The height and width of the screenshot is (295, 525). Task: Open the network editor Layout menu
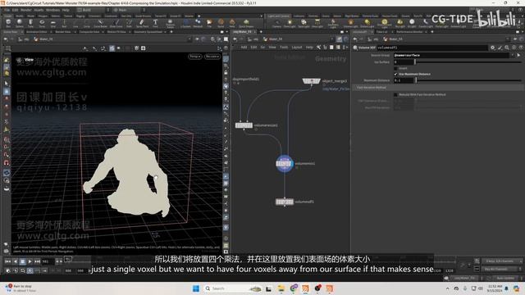[x=297, y=48]
